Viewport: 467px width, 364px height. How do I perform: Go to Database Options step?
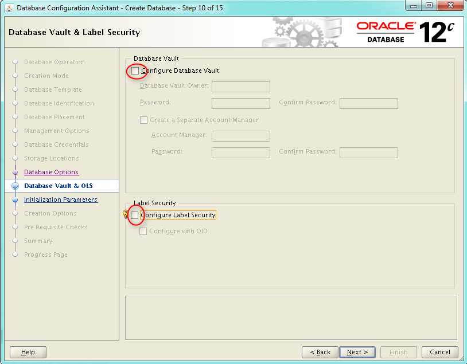[51, 173]
